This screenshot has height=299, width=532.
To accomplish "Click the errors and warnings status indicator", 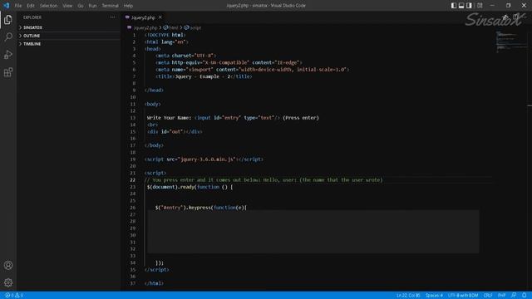I will pyautogui.click(x=14, y=296).
